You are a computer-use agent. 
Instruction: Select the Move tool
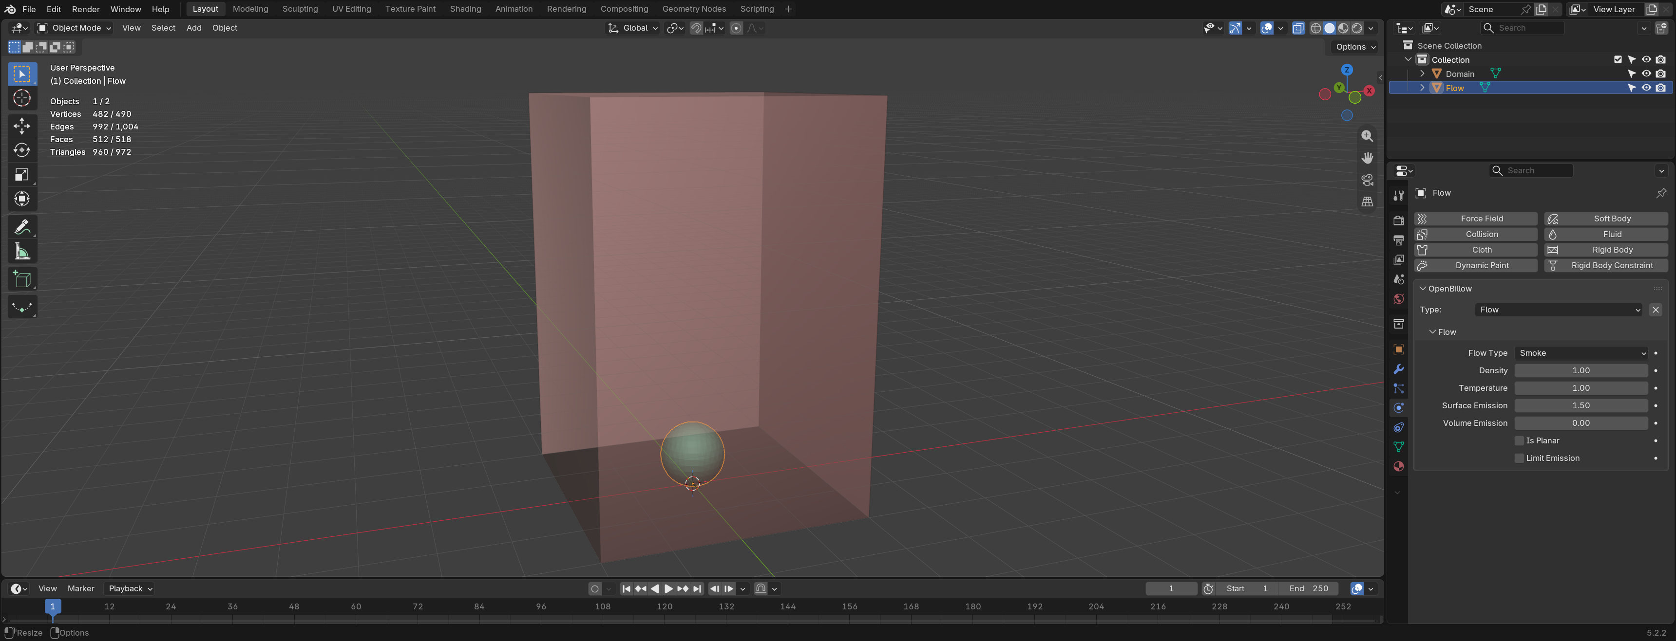[x=22, y=126]
